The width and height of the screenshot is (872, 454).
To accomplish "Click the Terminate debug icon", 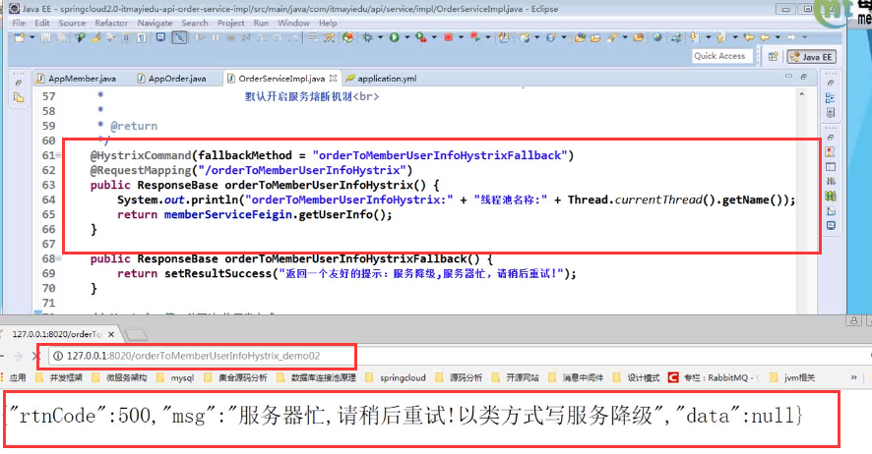I will pos(230,37).
